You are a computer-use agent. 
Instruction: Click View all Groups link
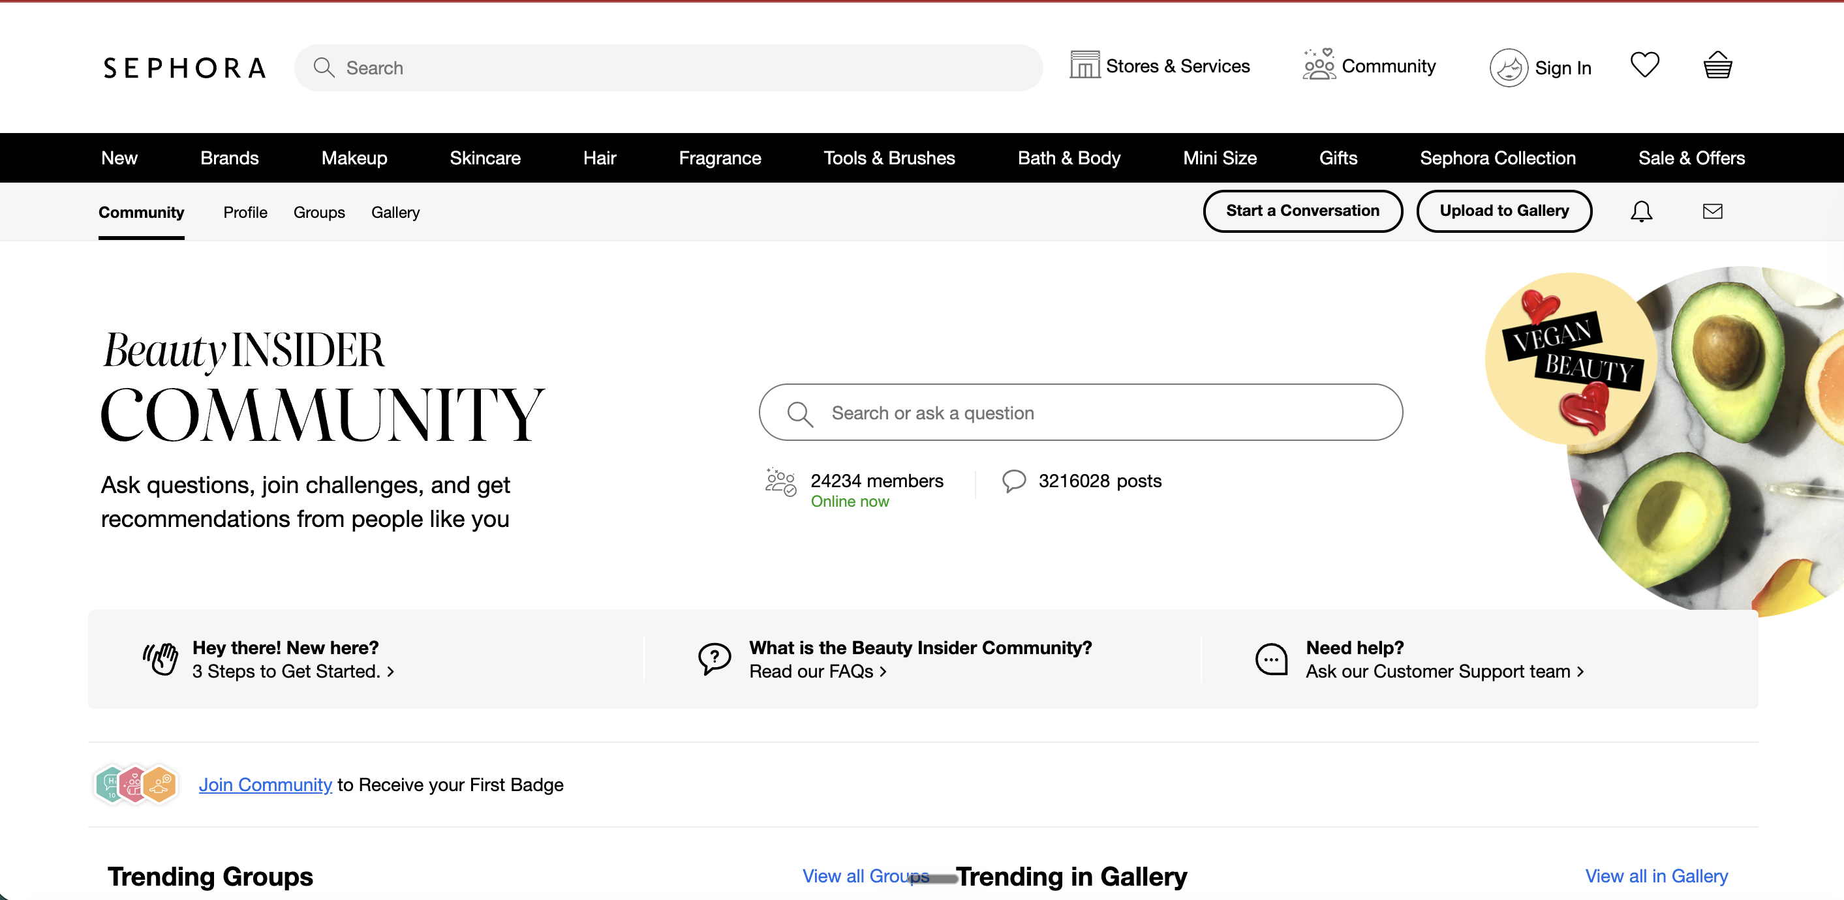pyautogui.click(x=865, y=877)
